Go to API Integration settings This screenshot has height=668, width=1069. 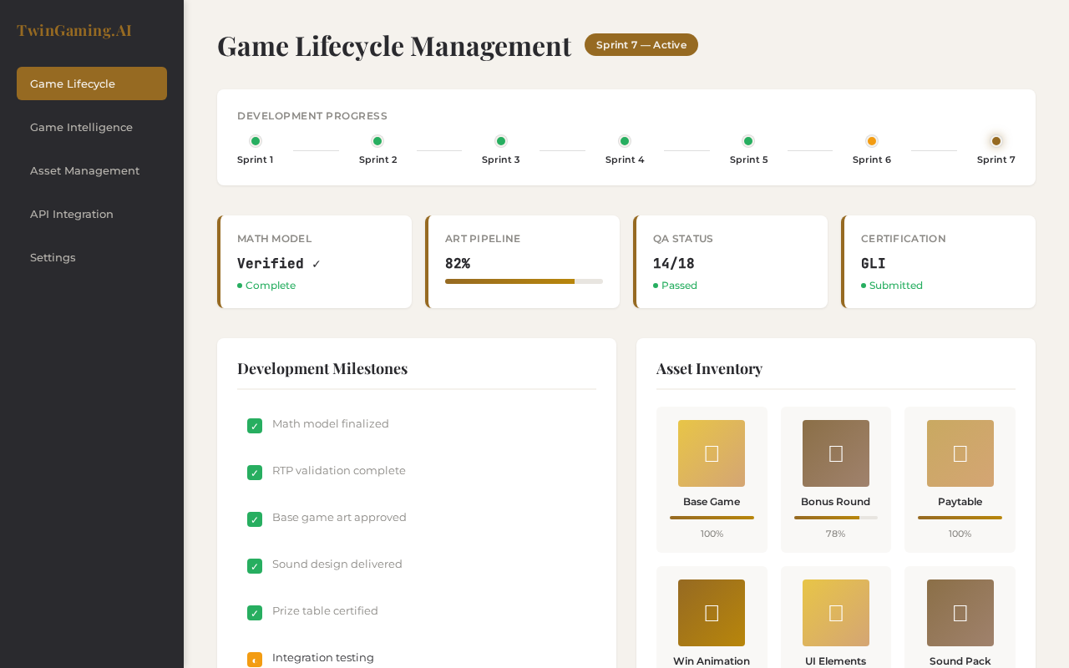click(72, 214)
